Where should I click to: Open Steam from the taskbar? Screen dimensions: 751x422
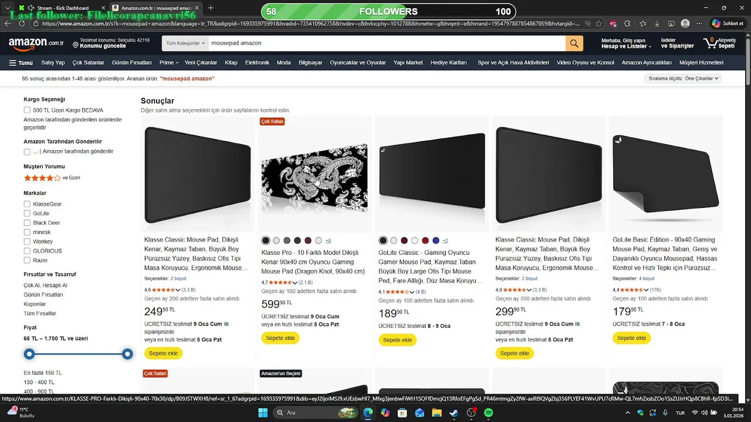tap(454, 413)
